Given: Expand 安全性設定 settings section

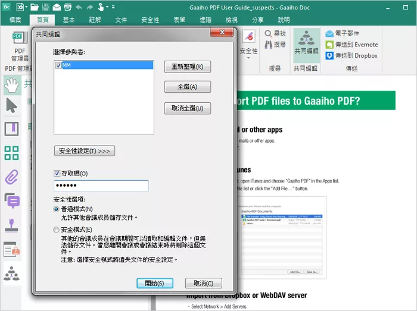Looking at the screenshot, I should pos(84,151).
